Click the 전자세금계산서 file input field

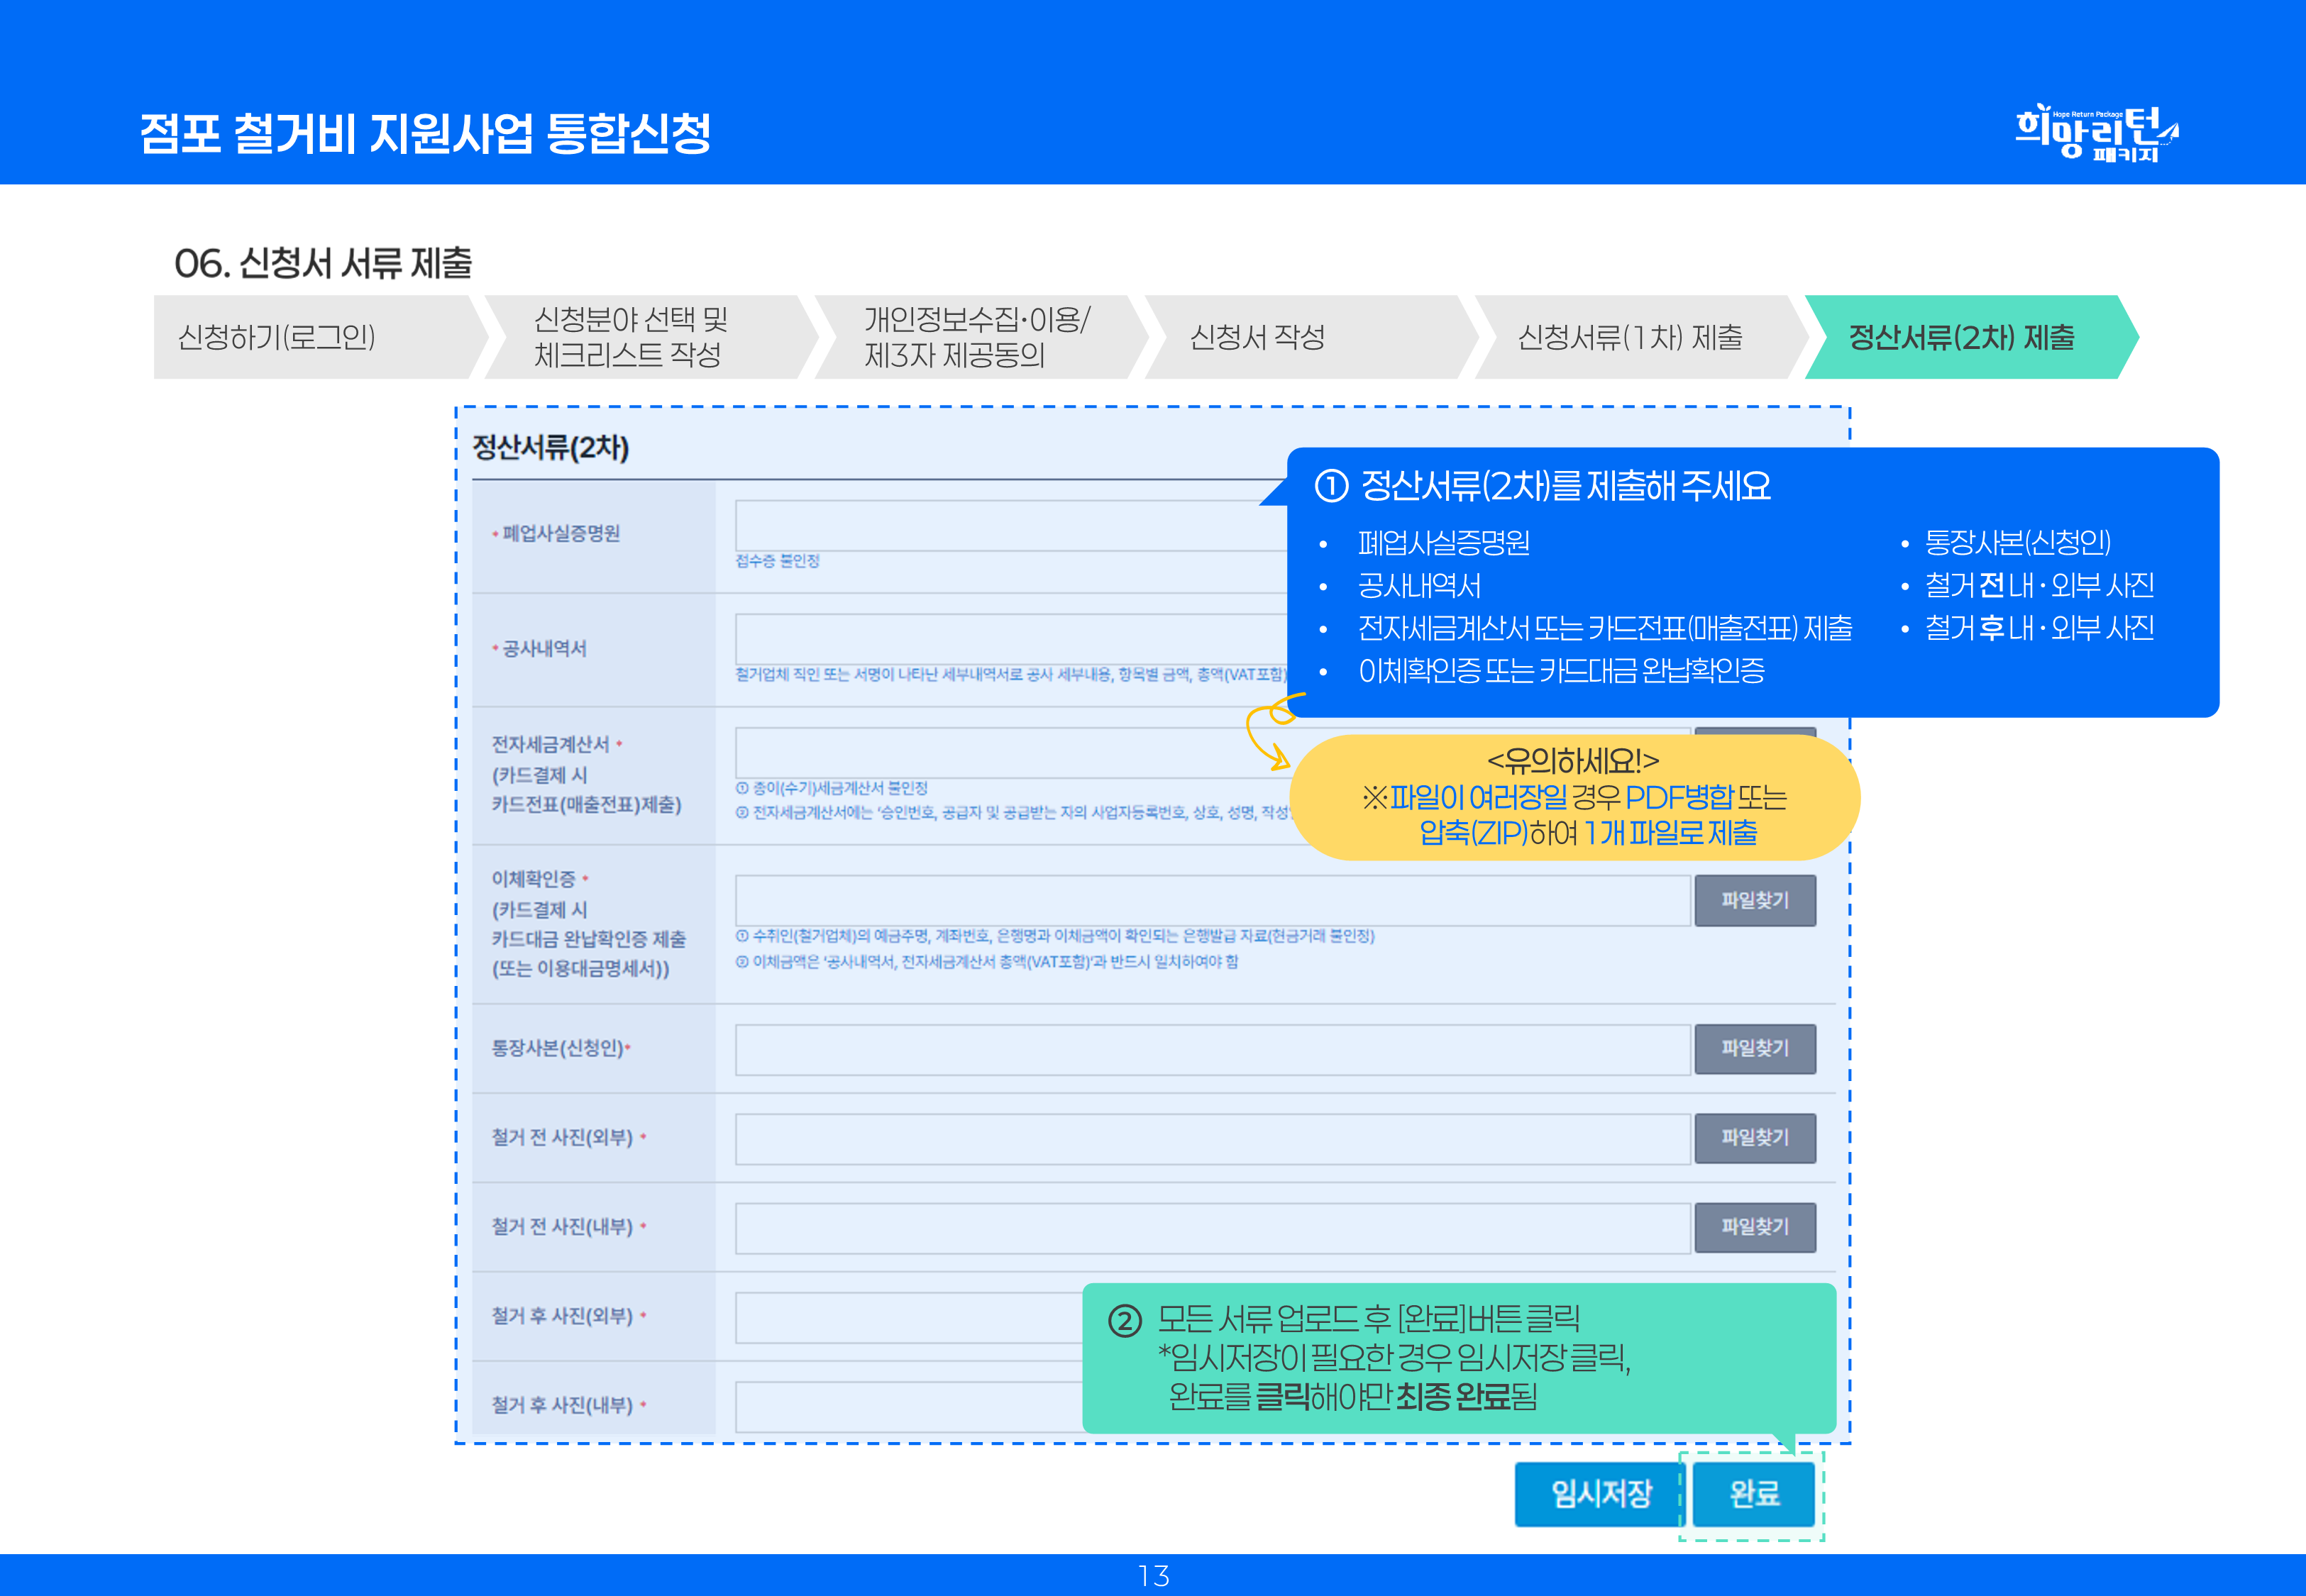(x=990, y=752)
